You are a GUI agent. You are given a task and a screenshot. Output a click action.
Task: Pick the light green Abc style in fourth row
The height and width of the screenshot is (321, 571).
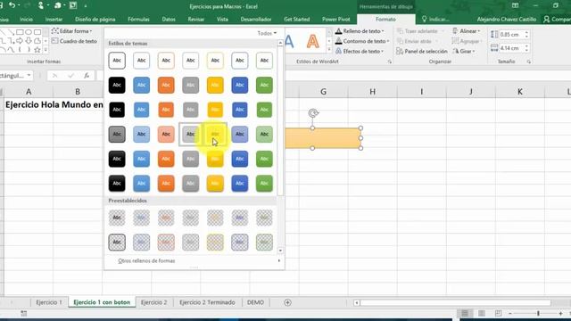coord(264,135)
